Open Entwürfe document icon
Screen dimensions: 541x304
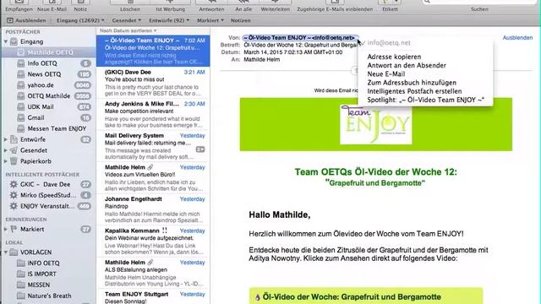pos(14,139)
